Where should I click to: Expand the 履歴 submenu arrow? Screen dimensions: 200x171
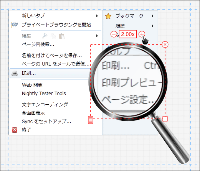pos(153,26)
